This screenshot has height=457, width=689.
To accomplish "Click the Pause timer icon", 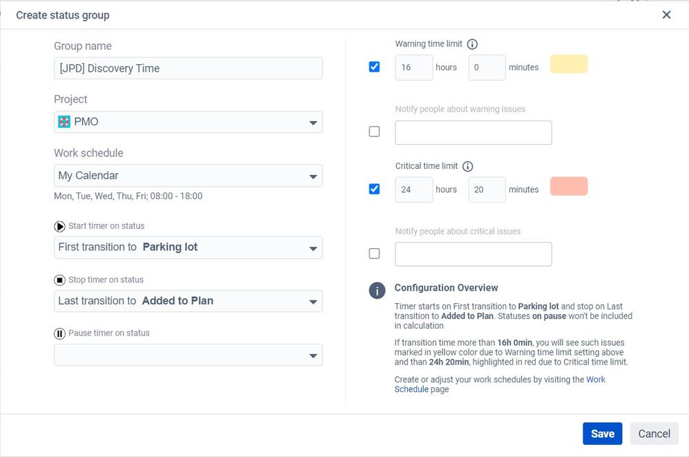I will [x=60, y=334].
